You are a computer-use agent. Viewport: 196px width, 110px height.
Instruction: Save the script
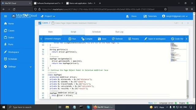102,39
